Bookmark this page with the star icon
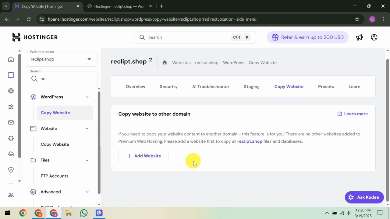 tap(357, 19)
